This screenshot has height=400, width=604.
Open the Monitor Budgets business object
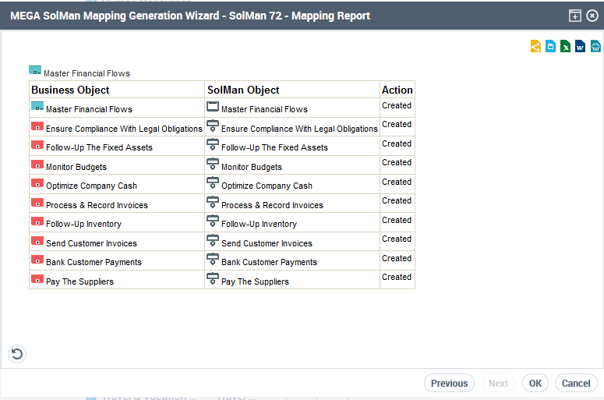pos(76,167)
